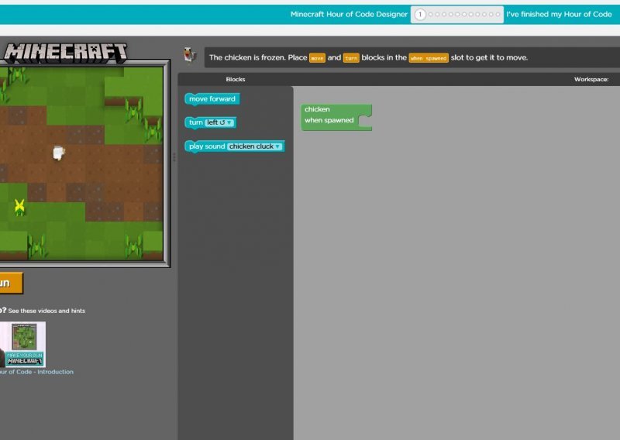Viewport: 620px width, 440px height.
Task: Click the white chicken in game view
Action: [x=59, y=153]
